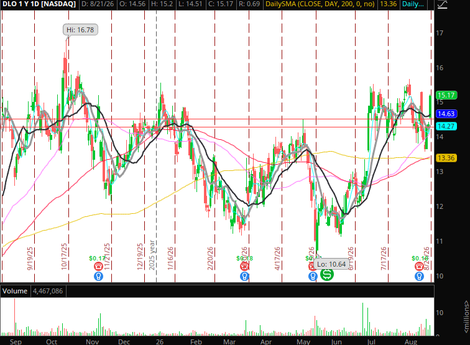
Task: Open the chart scale curve icon at top right
Action: point(443,4)
